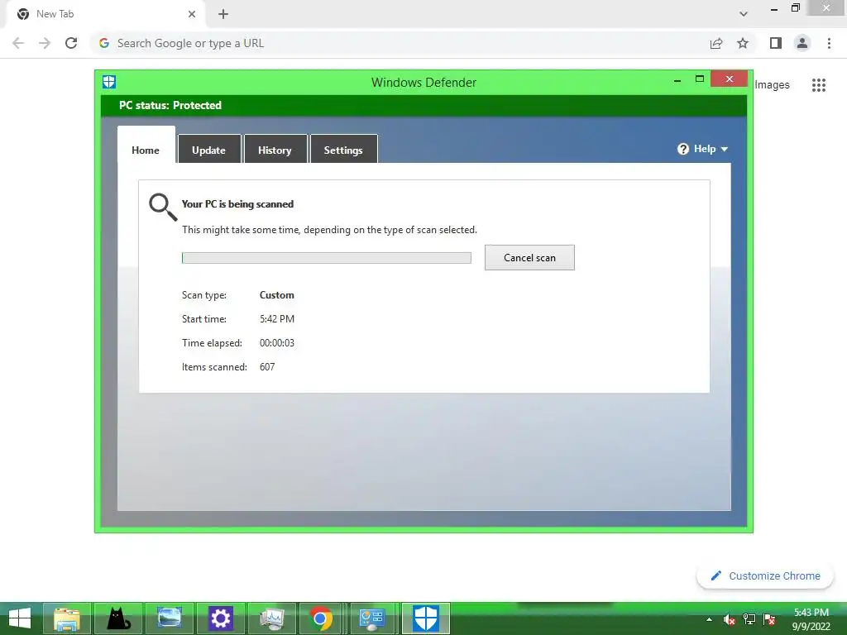Click the 00:00:03 time elapsed value

coord(276,343)
